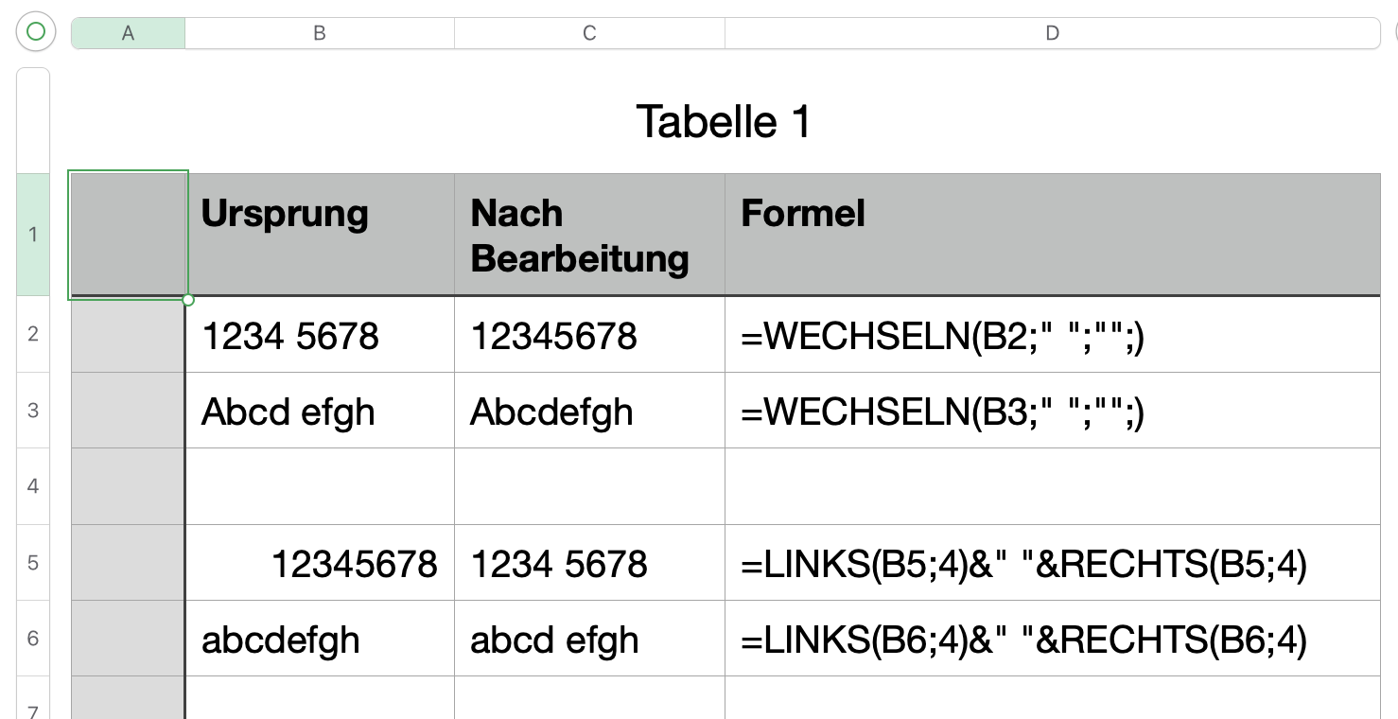1398x719 pixels.
Task: Click row header 4
Action: 33,486
